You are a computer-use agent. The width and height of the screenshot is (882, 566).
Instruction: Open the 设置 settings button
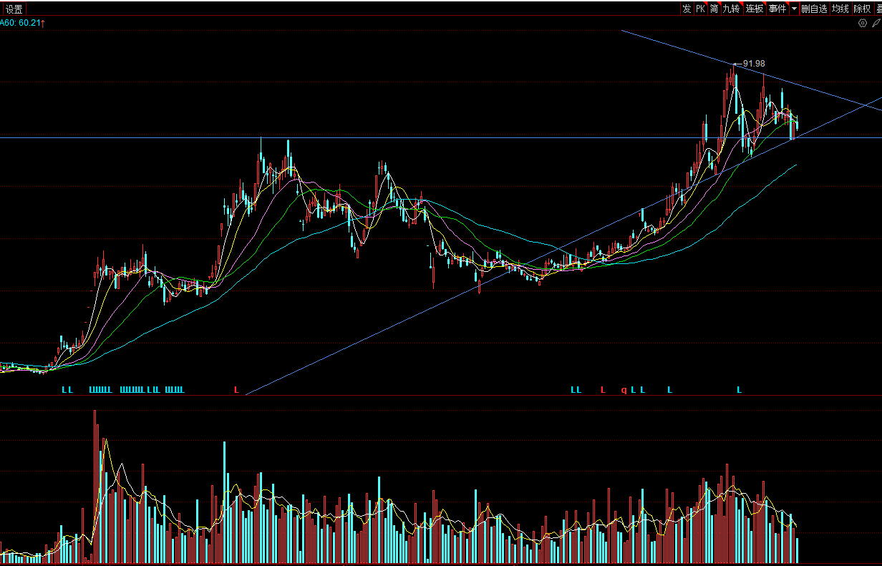pos(14,9)
